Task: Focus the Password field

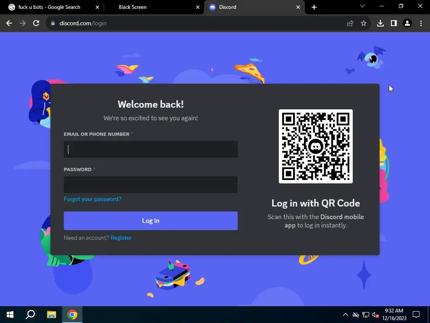Action: [151, 185]
